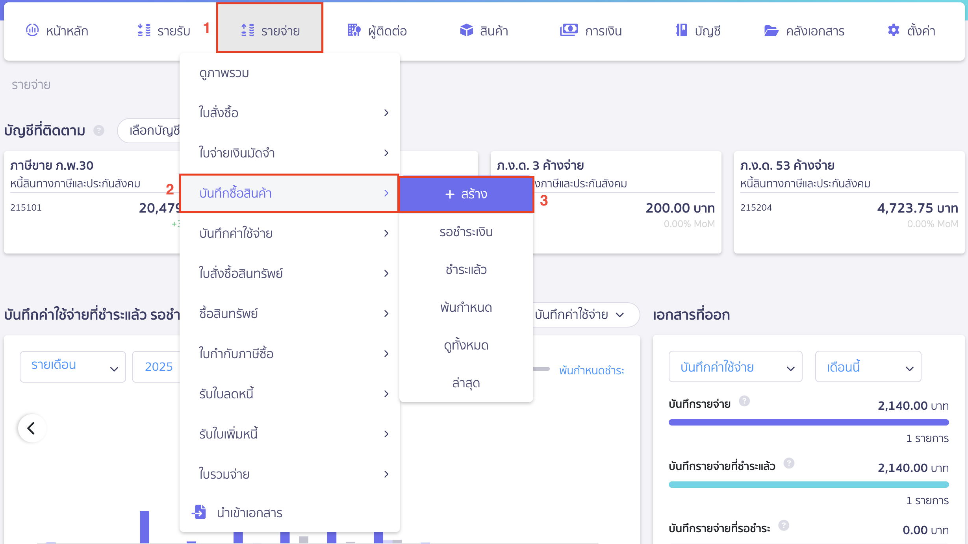Open the ผู้ติดต่อ menu
This screenshot has width=968, height=544.
click(x=377, y=30)
